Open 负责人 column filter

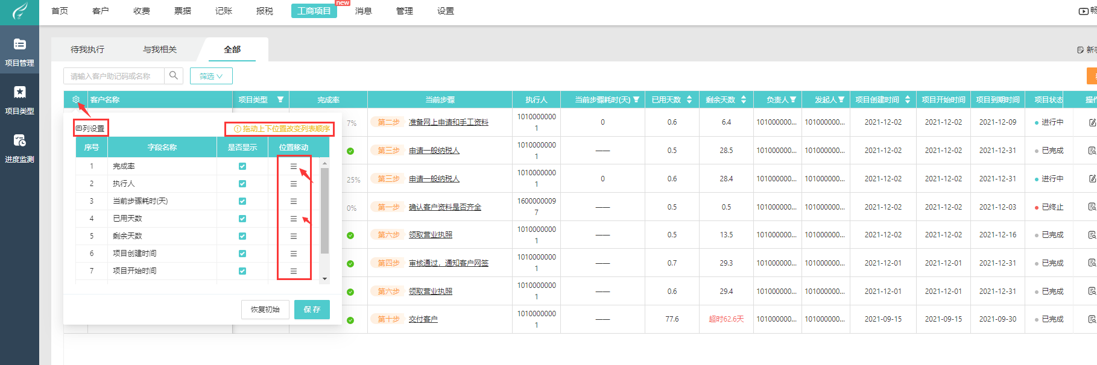[x=793, y=99]
